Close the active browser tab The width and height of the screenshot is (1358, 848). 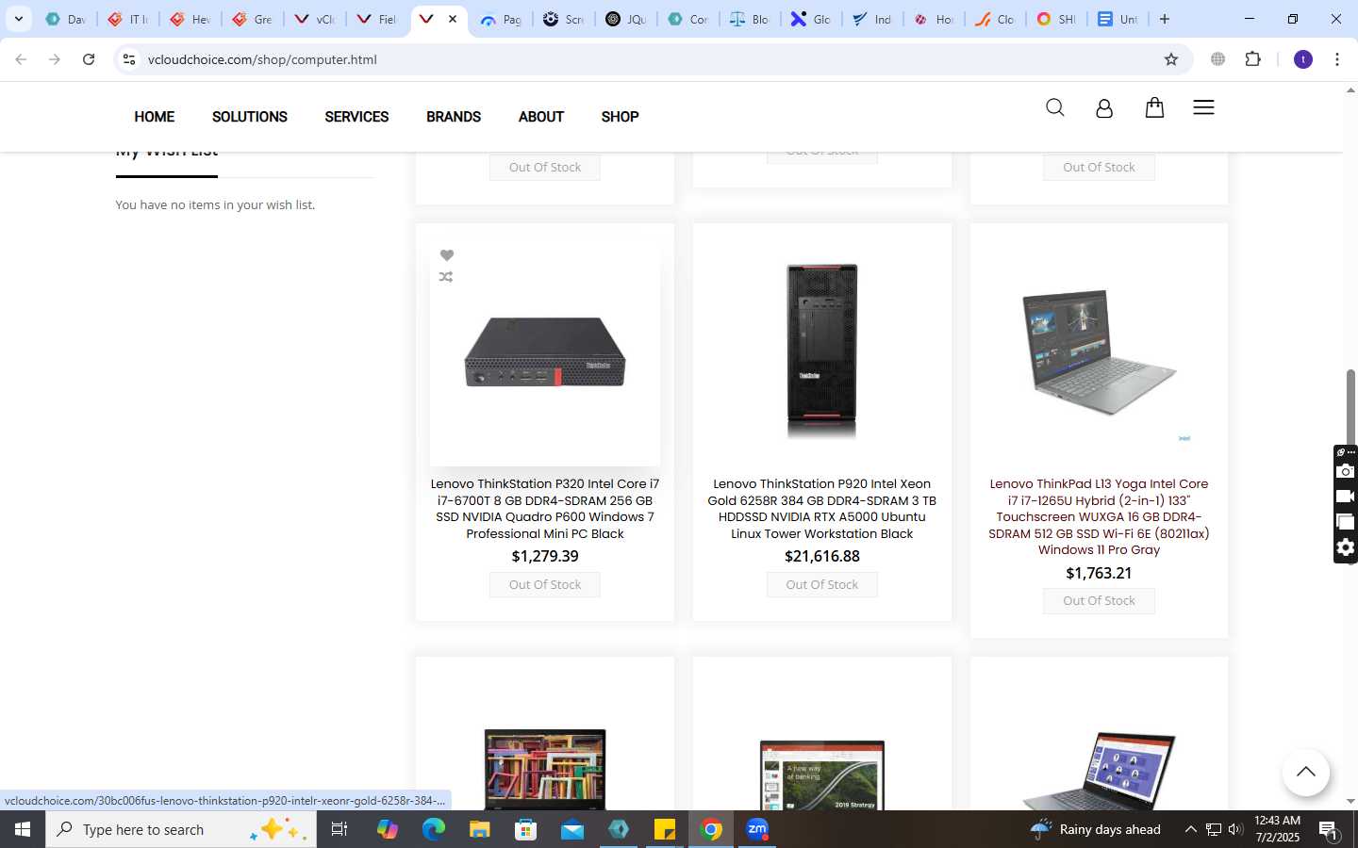(453, 19)
